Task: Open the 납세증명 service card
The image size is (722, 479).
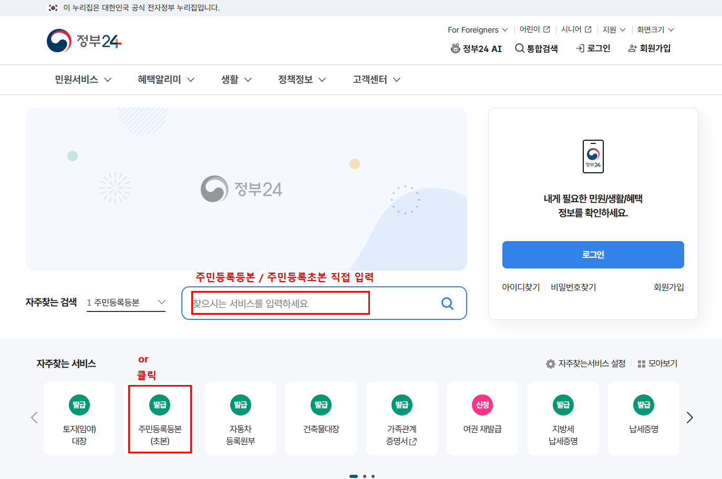Action: [644, 419]
